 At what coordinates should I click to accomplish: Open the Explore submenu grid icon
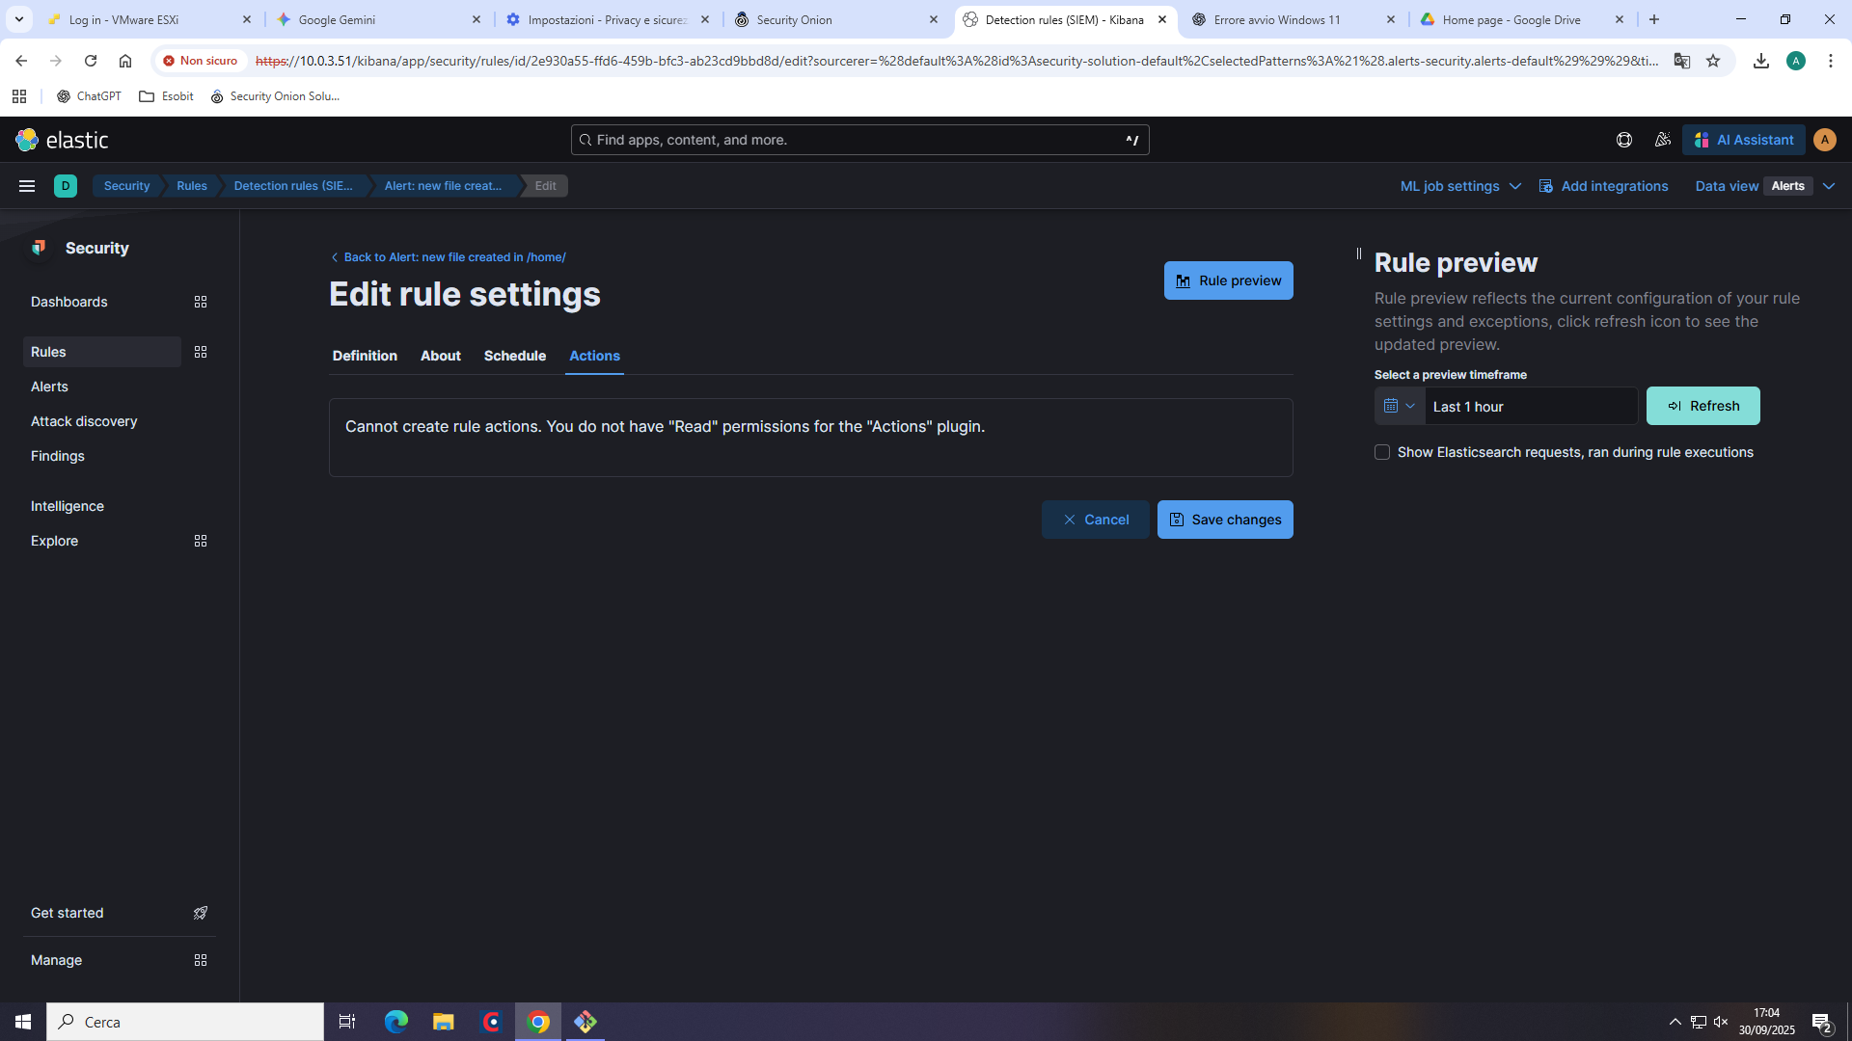coord(201,541)
